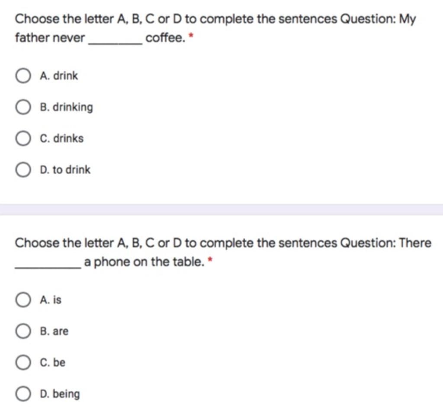The width and height of the screenshot is (443, 409).
Task: Mark the 'C. drinks' radio option
Action: [x=23, y=138]
